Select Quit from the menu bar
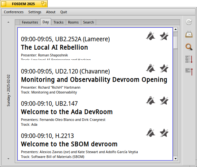Screen dimensions: 197x167 64,12
